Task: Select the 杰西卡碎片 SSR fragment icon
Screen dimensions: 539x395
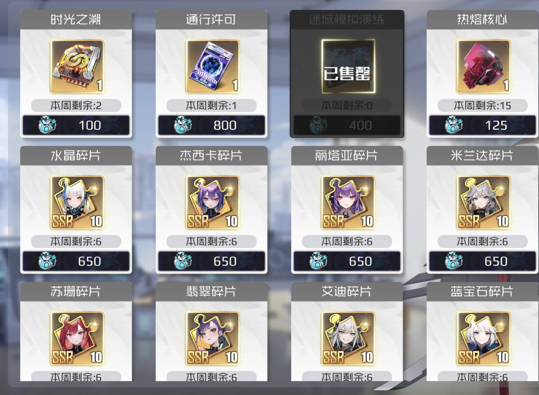Action: pyautogui.click(x=212, y=203)
